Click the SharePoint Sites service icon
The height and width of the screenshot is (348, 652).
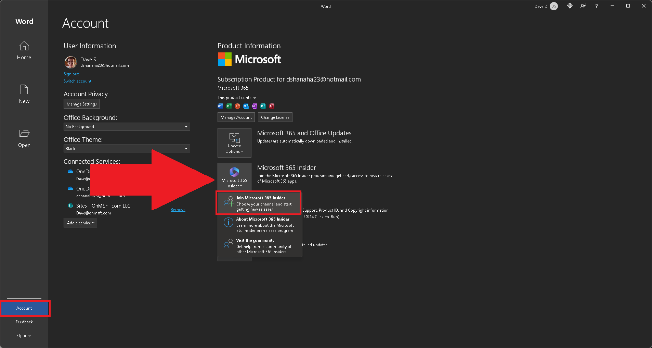(70, 206)
